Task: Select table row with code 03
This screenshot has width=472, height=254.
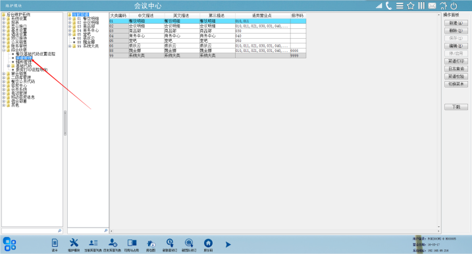Action: (207, 31)
